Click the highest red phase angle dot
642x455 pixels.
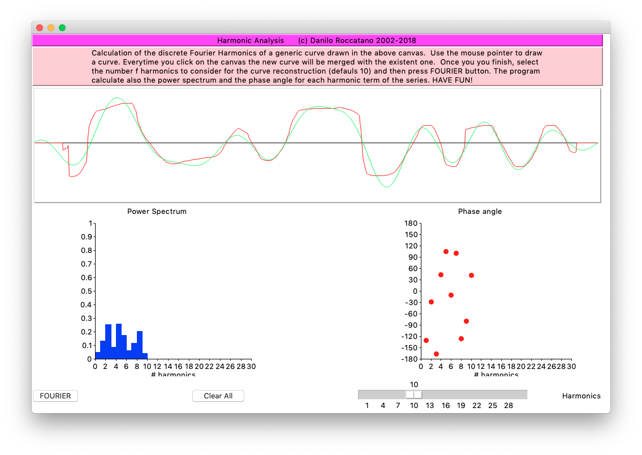click(446, 251)
